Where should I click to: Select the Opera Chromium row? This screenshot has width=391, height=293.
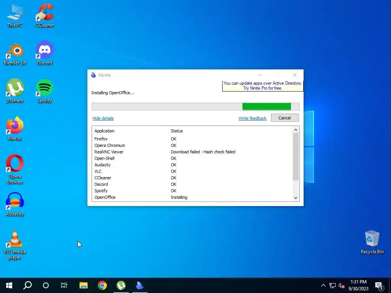tap(192, 145)
